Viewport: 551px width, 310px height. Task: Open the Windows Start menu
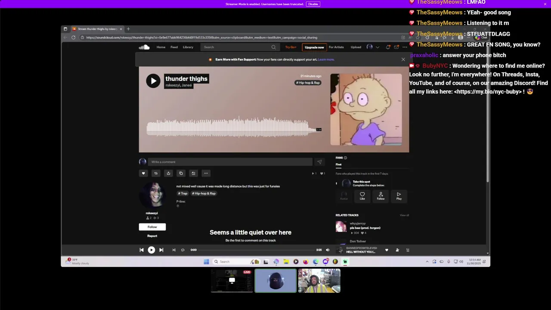206,261
